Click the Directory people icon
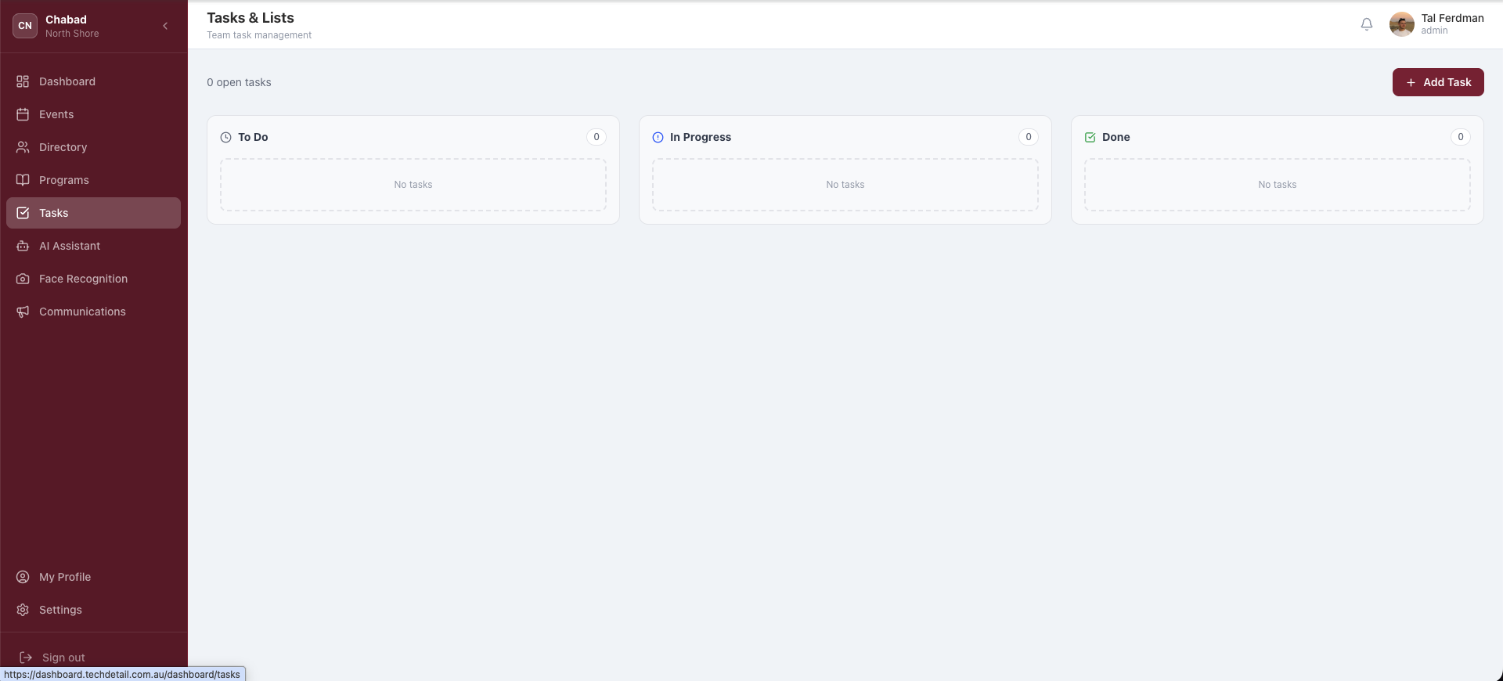Image resolution: width=1503 pixels, height=681 pixels. point(23,147)
